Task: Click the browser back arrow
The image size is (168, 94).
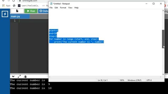Action: click(x=3, y=1)
